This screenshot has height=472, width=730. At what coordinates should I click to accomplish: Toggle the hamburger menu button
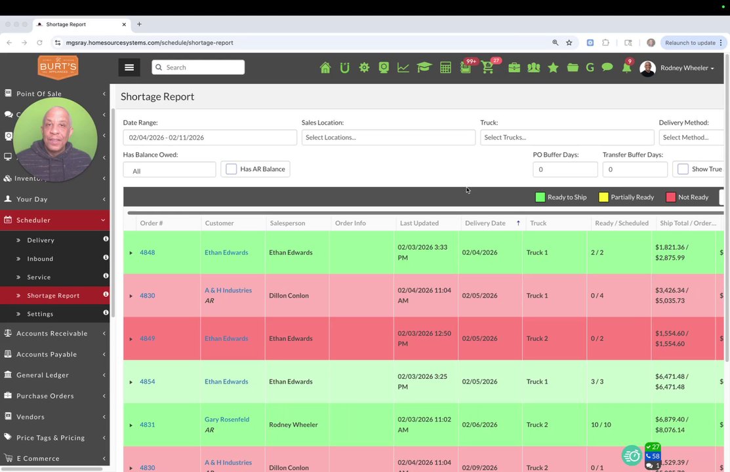pyautogui.click(x=129, y=68)
